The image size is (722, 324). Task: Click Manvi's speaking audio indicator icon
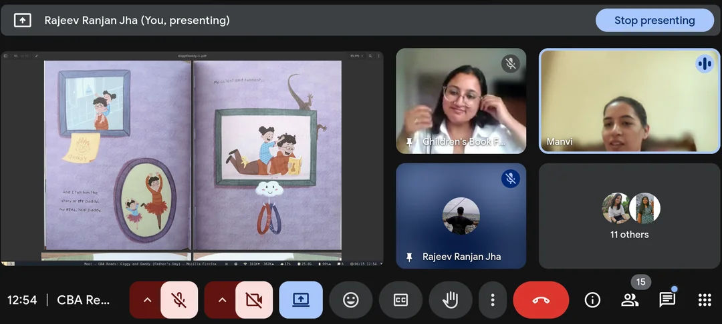[x=705, y=64]
